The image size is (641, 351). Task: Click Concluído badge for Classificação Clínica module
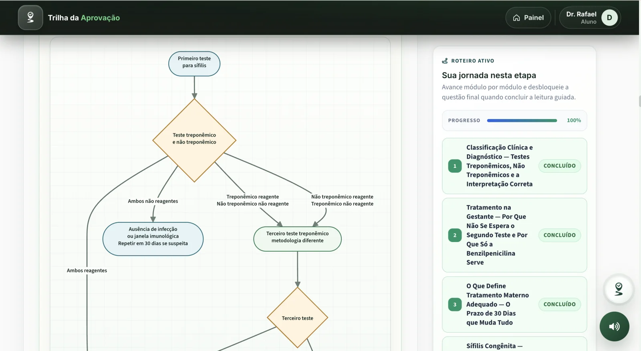pos(559,166)
